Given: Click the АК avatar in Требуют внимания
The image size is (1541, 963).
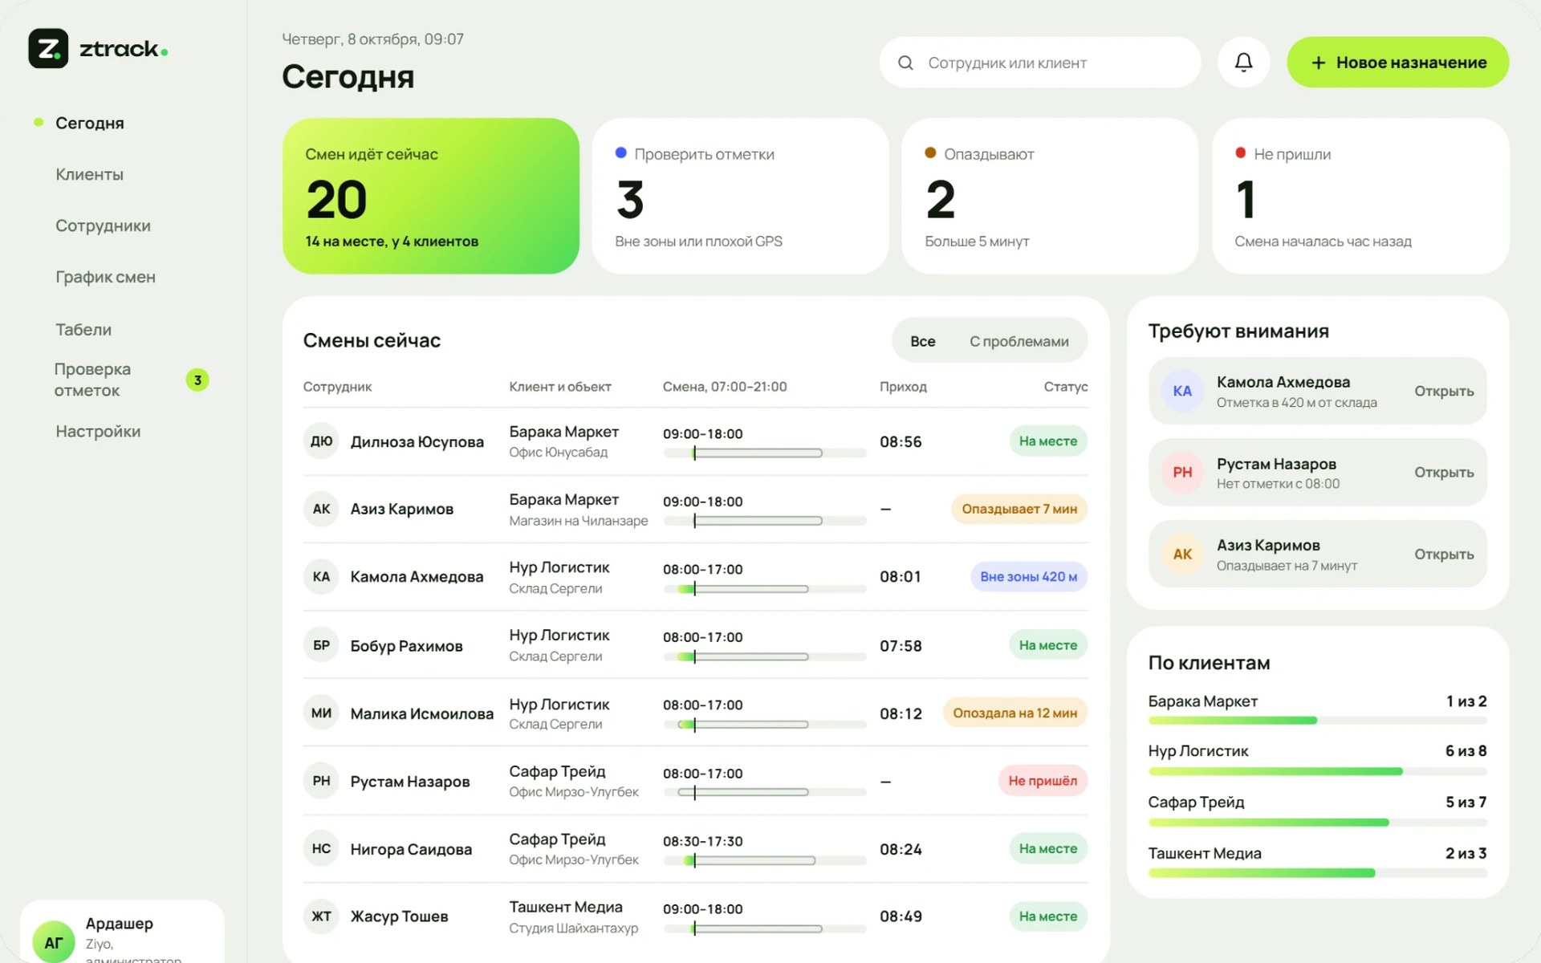Looking at the screenshot, I should [1182, 554].
